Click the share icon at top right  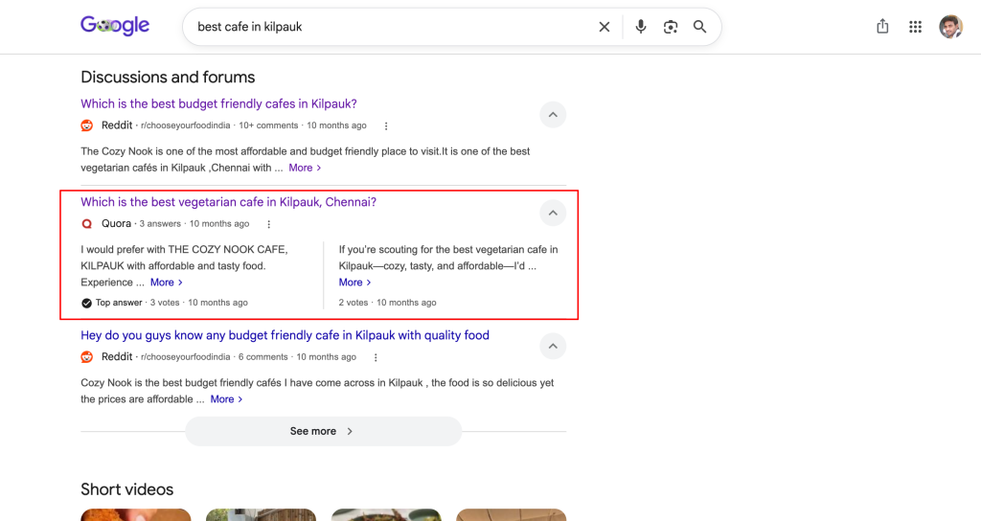pyautogui.click(x=882, y=26)
